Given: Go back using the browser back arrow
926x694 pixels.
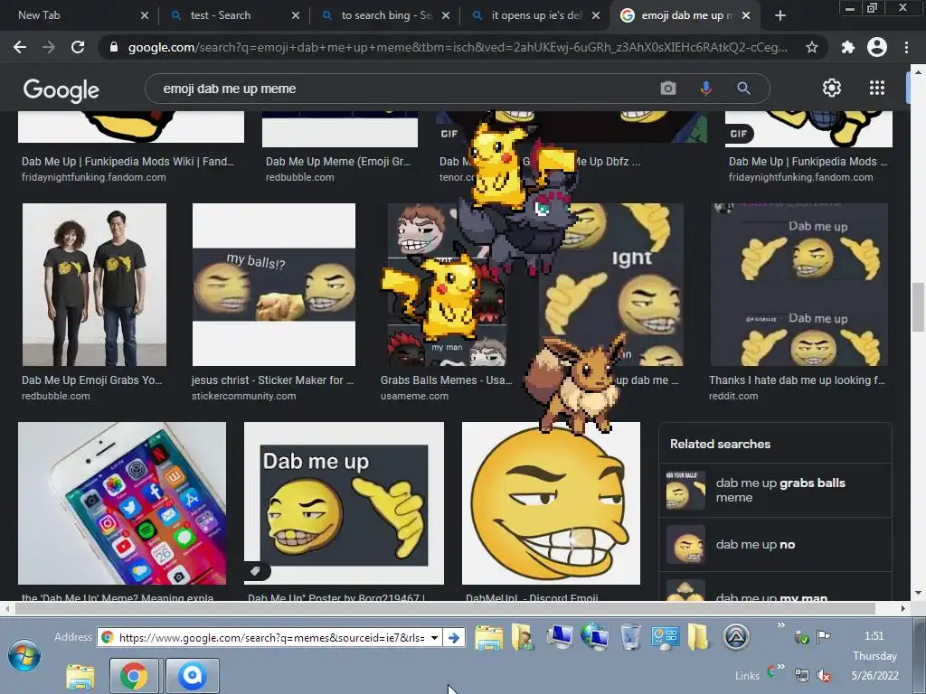Looking at the screenshot, I should pos(20,47).
